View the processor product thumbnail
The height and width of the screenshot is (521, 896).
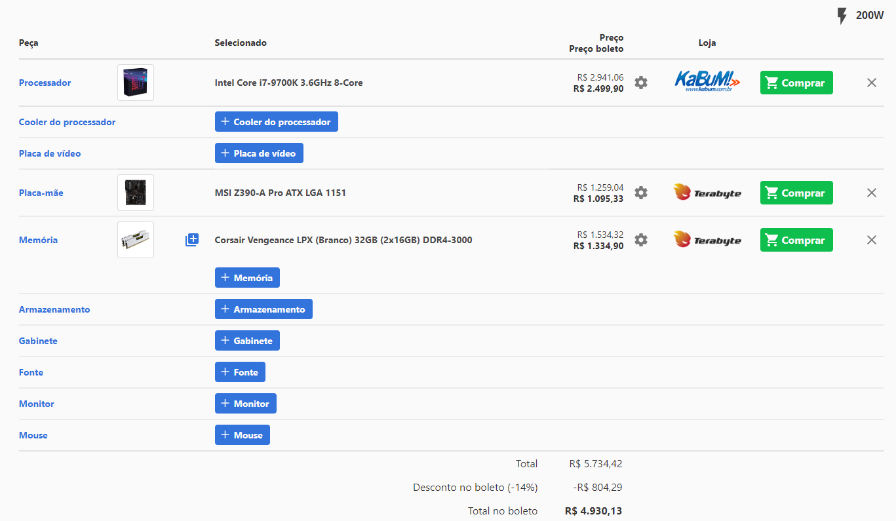[136, 83]
